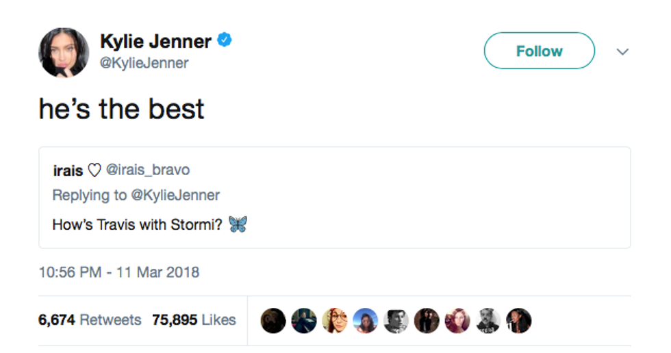
Task: Open the first liker avatar in the row
Action: pyautogui.click(x=273, y=320)
